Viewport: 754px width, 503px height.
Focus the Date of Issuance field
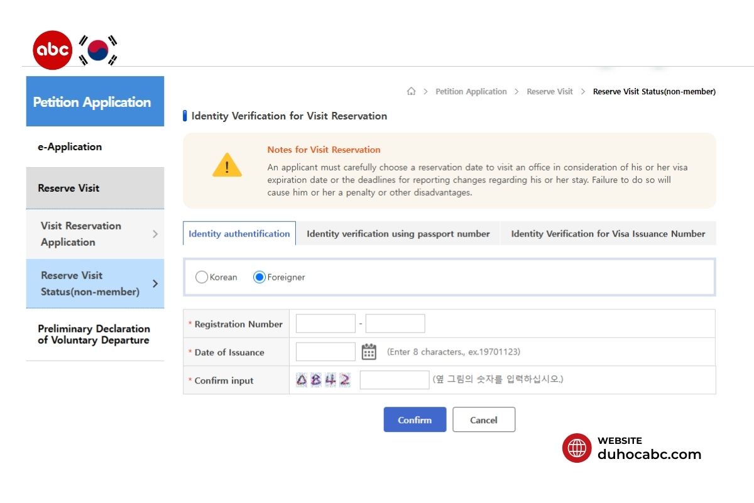click(325, 351)
